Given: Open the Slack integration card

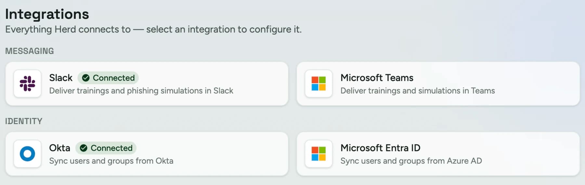Looking at the screenshot, I should tap(147, 84).
